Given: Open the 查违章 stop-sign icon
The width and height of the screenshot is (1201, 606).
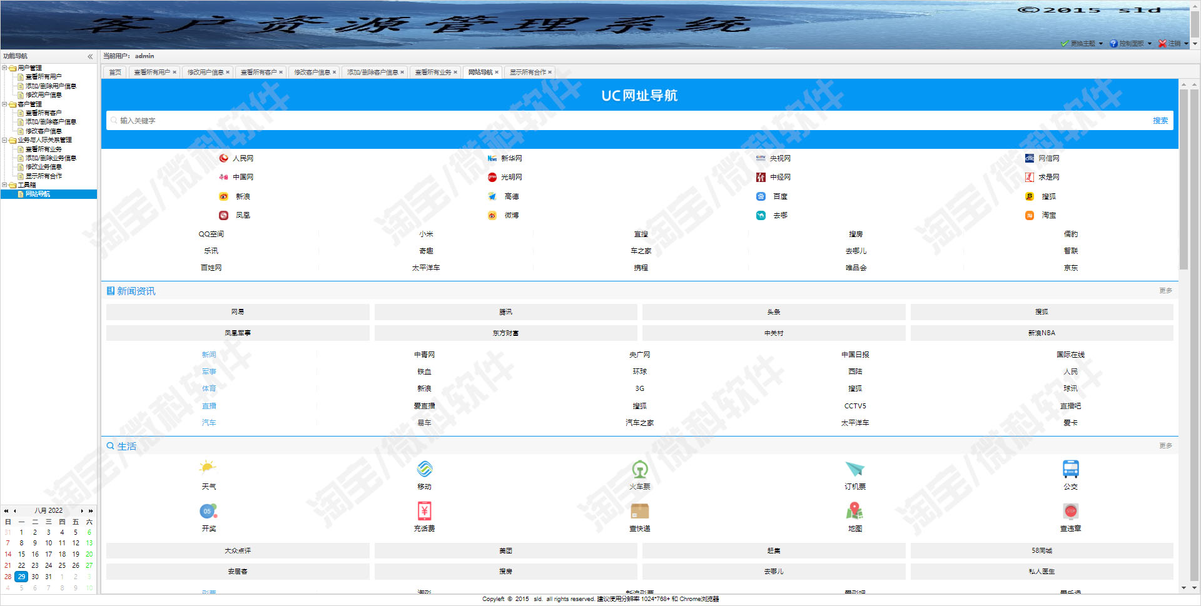Looking at the screenshot, I should point(1070,511).
